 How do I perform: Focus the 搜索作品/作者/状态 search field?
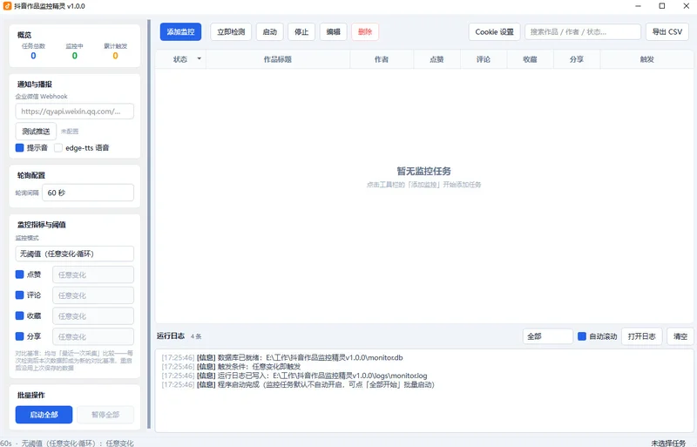coord(583,32)
